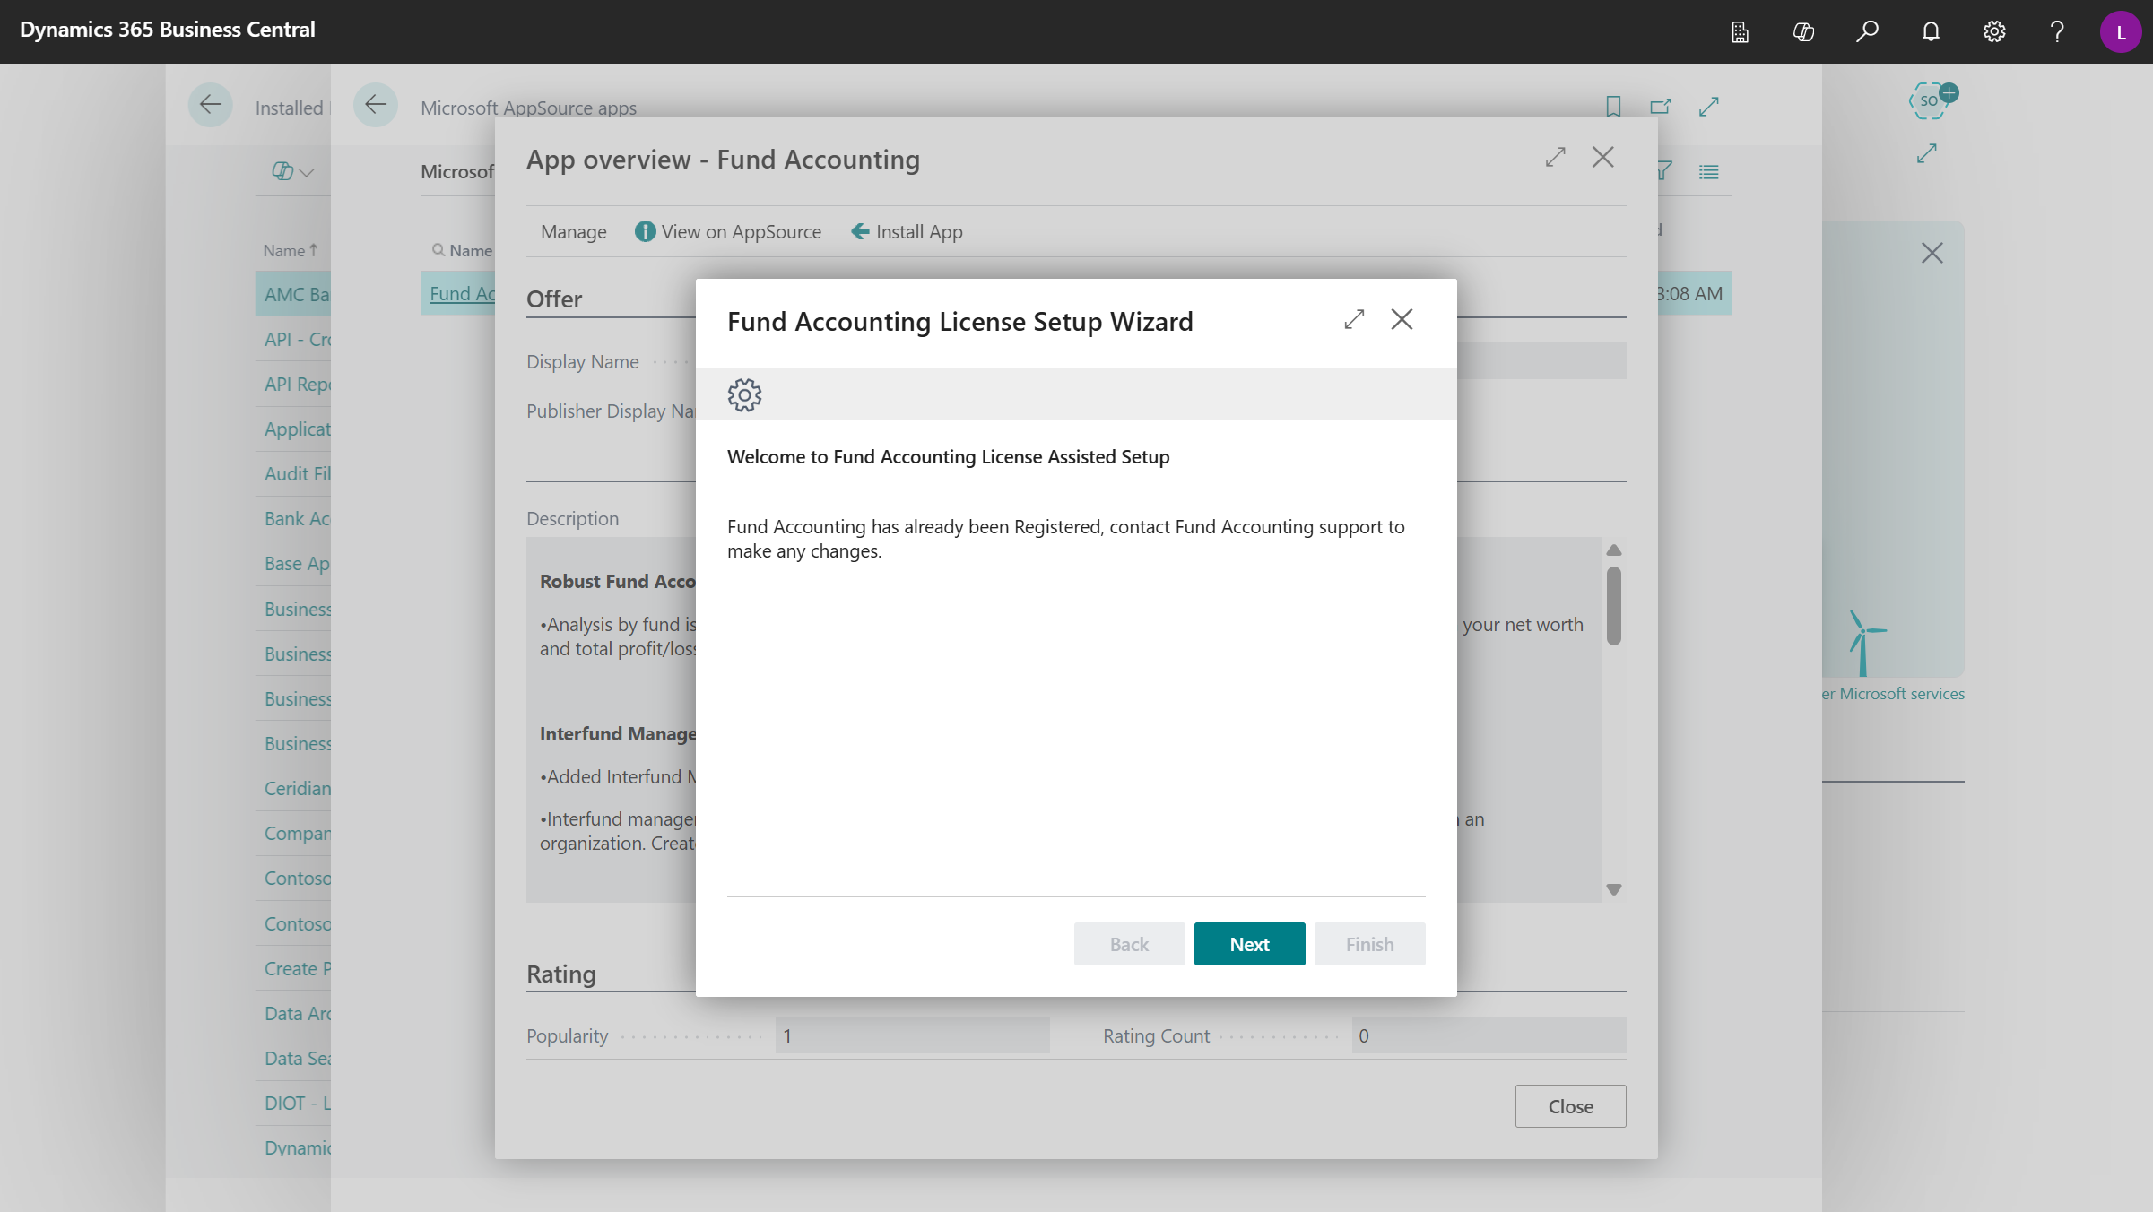Screen dimensions: 2153x1212
Task: Open Business Central settings gear
Action: tap(1994, 31)
